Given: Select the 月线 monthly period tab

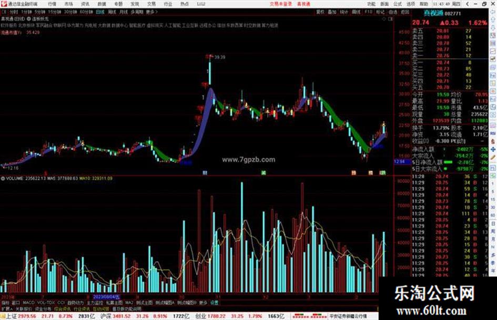Looking at the screenshot, I should (124, 12).
